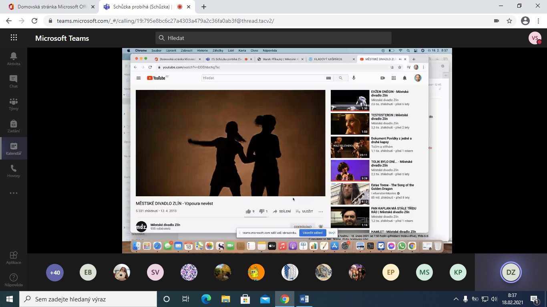Click ULOŽIT save button under video
The height and width of the screenshot is (307, 547).
(x=304, y=211)
